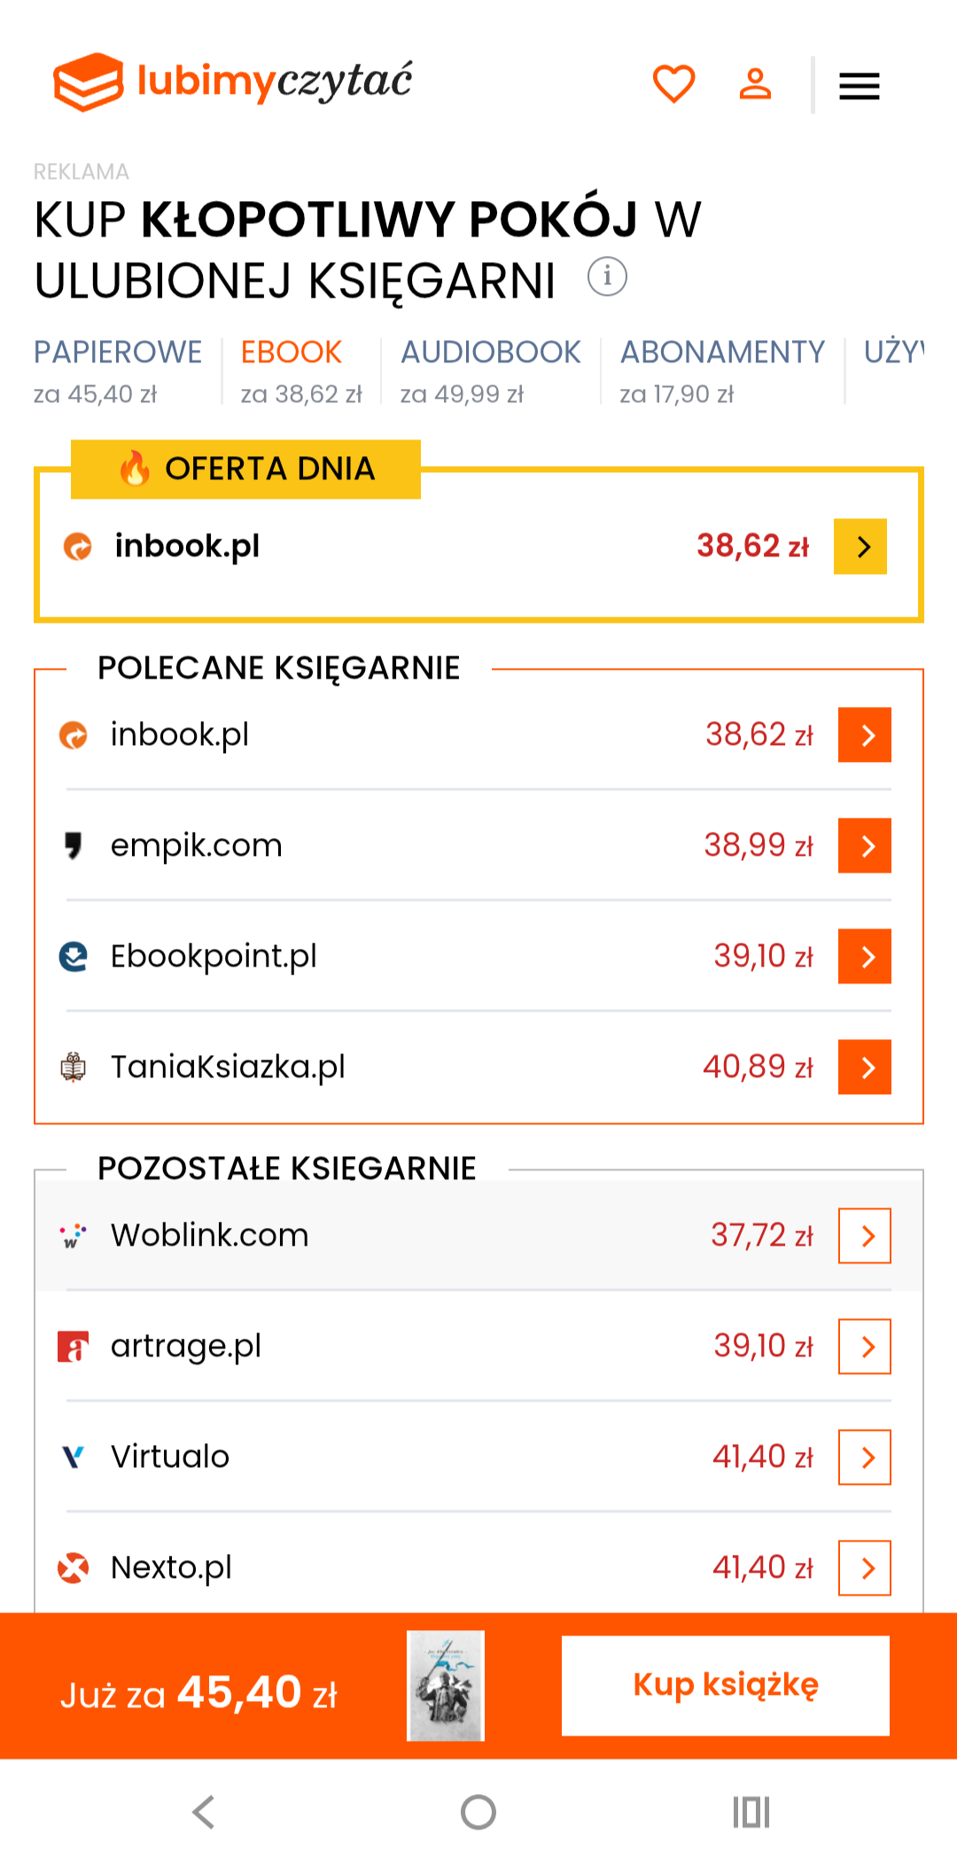Tap the orange arrow for TaniaKsiazka.pl
Viewport: 957px width, 1865px height.
pyautogui.click(x=864, y=1067)
